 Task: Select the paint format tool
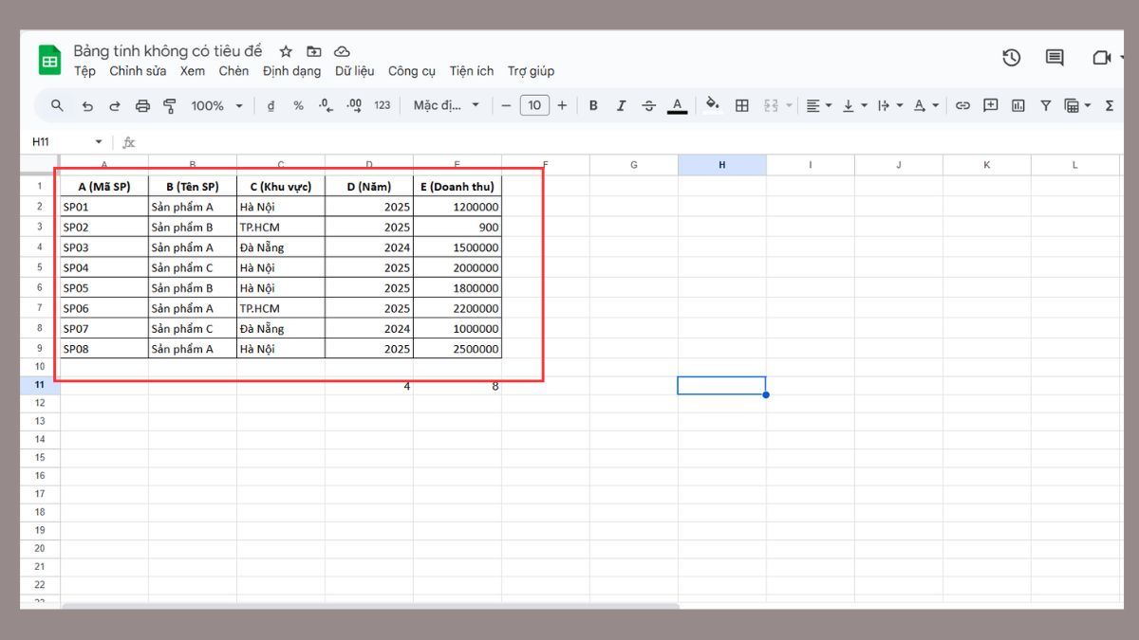(170, 105)
